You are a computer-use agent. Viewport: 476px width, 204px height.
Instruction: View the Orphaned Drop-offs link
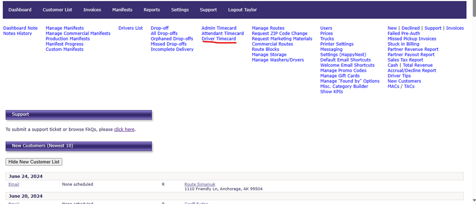click(172, 39)
